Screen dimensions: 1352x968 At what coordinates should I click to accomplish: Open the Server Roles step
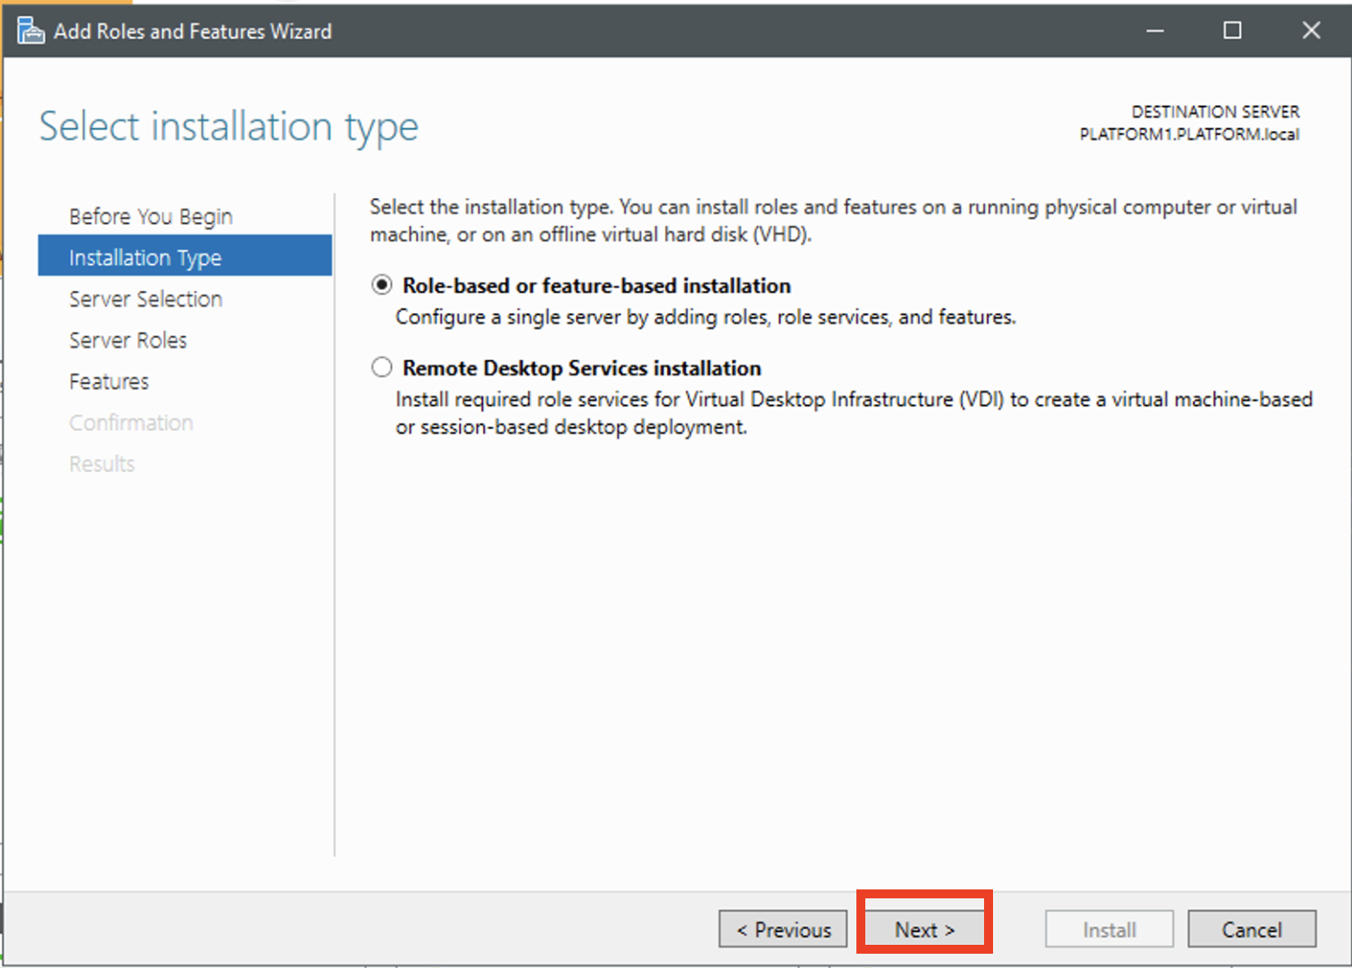pyautogui.click(x=128, y=340)
